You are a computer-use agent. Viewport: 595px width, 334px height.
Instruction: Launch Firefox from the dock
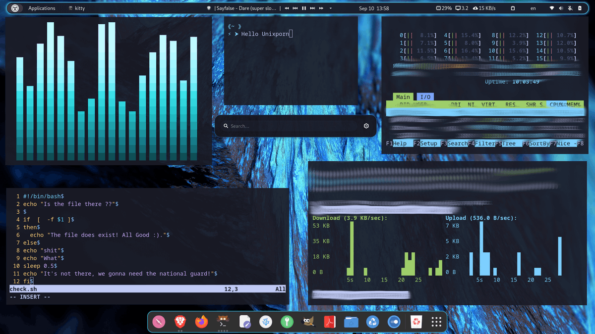(x=201, y=322)
